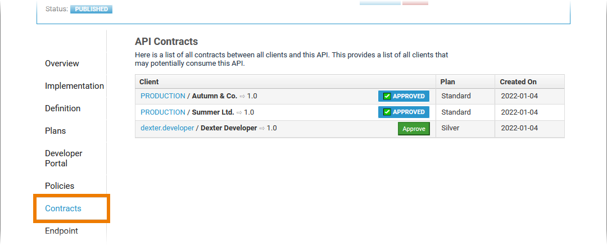The height and width of the screenshot is (245, 607).
Task: Click the Created On column header
Action: (518, 82)
